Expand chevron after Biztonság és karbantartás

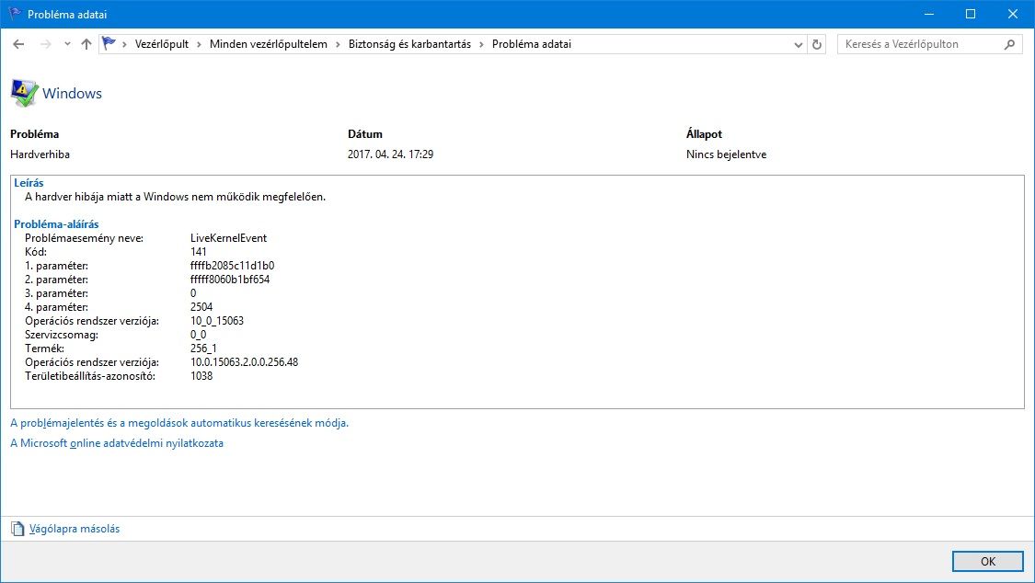481,44
